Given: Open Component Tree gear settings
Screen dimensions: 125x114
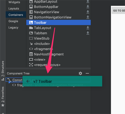Looking at the screenshot, I should tap(80, 73).
